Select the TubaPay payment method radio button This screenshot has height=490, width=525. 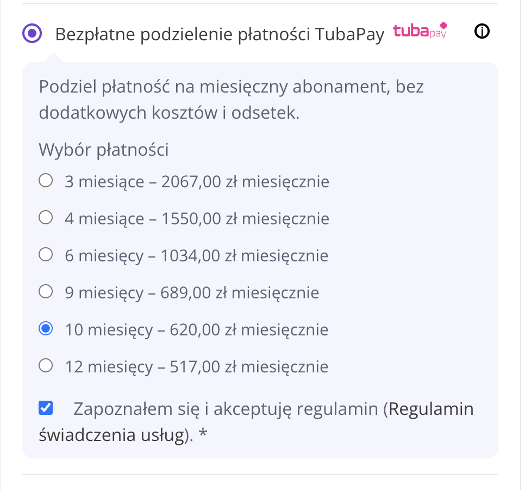32,33
